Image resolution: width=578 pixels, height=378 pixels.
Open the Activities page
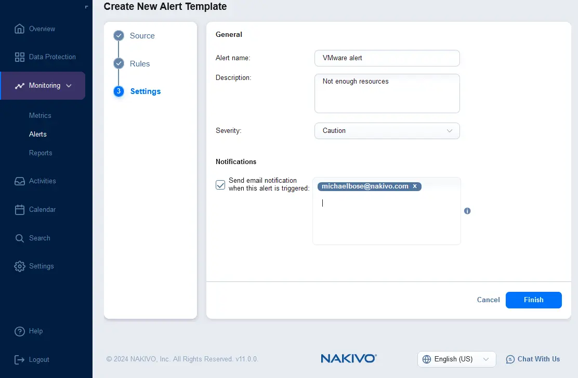click(x=43, y=181)
